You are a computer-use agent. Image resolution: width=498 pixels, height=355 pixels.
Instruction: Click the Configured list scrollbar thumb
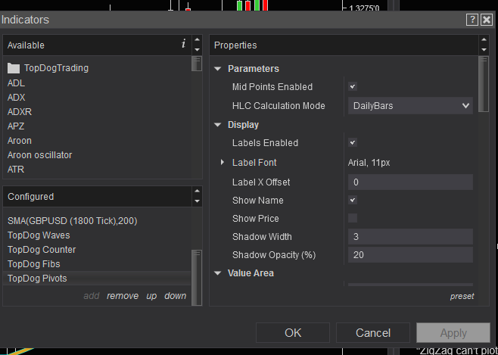click(197, 278)
